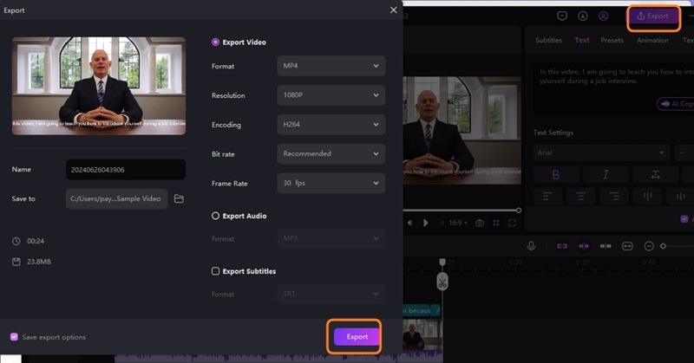Image resolution: width=694 pixels, height=363 pixels.
Task: Click the Export button in editor header
Action: tap(653, 16)
